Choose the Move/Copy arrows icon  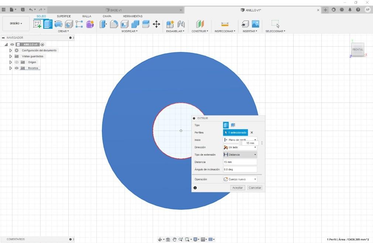point(156,24)
